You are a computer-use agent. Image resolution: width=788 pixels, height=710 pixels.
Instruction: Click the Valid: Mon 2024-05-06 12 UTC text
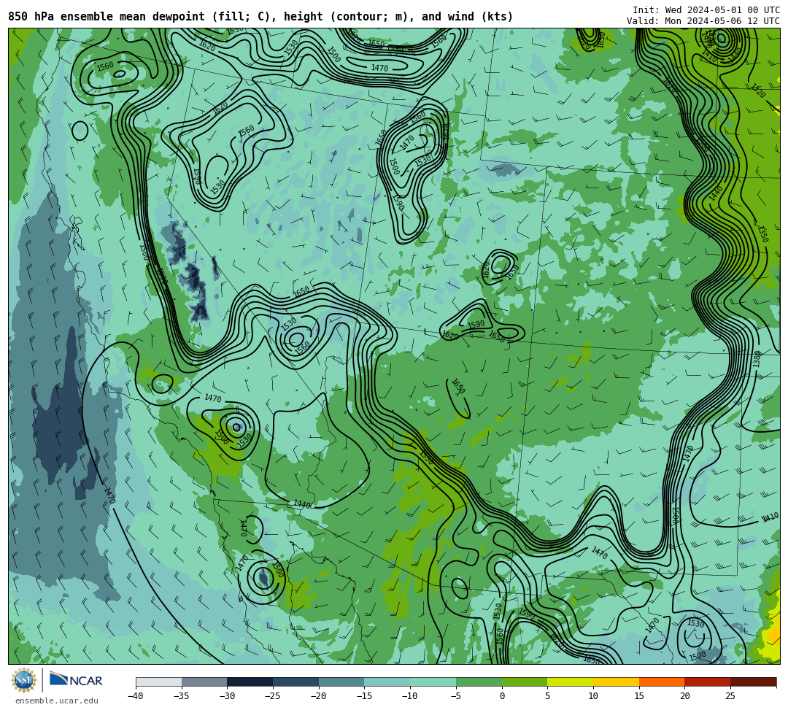tap(703, 21)
